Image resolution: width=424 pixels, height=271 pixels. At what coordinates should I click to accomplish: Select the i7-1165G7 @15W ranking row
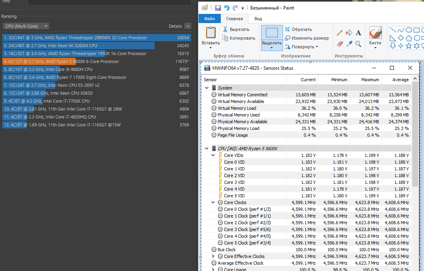point(97,125)
